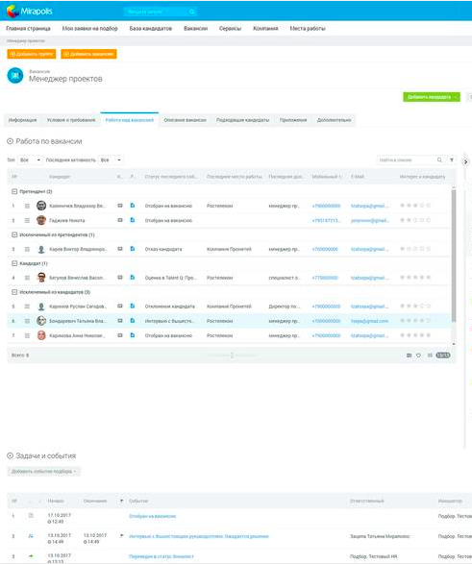472x564 pixels.
Task: Collapse the Задачи и события section
Action: 10,456
